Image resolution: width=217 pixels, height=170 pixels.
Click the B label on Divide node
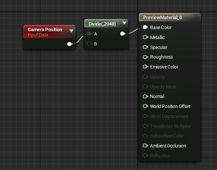(x=95, y=44)
